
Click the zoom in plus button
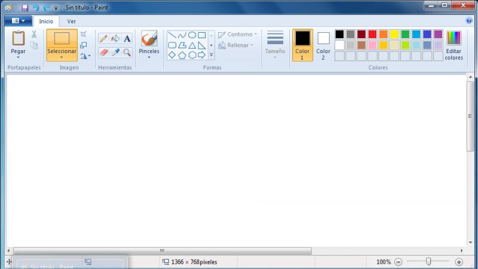pyautogui.click(x=459, y=262)
